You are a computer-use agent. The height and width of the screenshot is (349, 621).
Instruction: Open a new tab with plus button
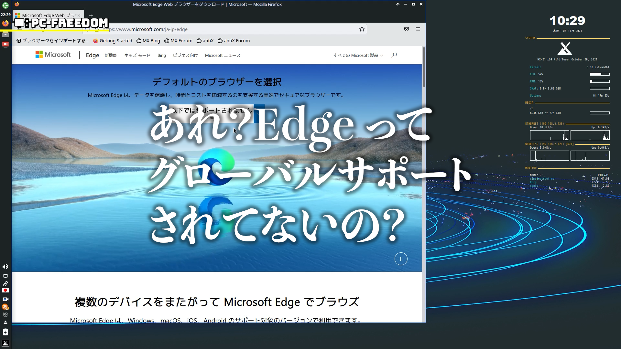click(91, 16)
